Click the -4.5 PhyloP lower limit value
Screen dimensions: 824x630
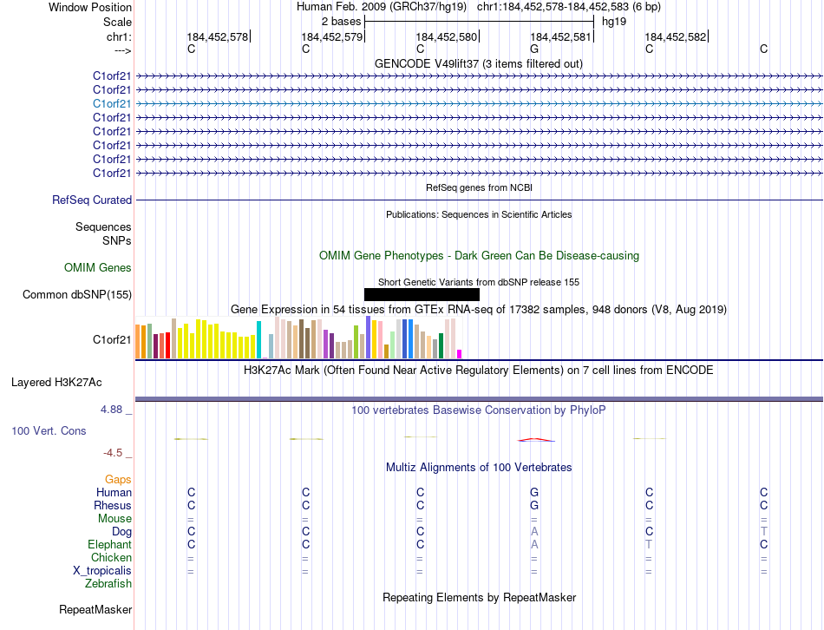click(113, 453)
